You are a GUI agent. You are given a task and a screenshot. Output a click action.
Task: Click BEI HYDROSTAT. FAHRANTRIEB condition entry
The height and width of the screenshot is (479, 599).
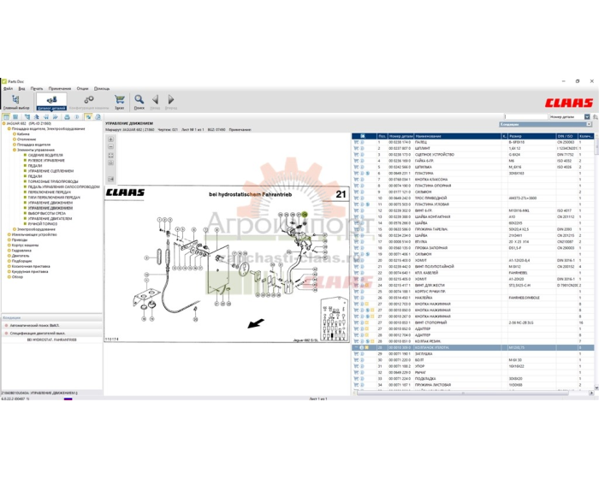[52, 340]
